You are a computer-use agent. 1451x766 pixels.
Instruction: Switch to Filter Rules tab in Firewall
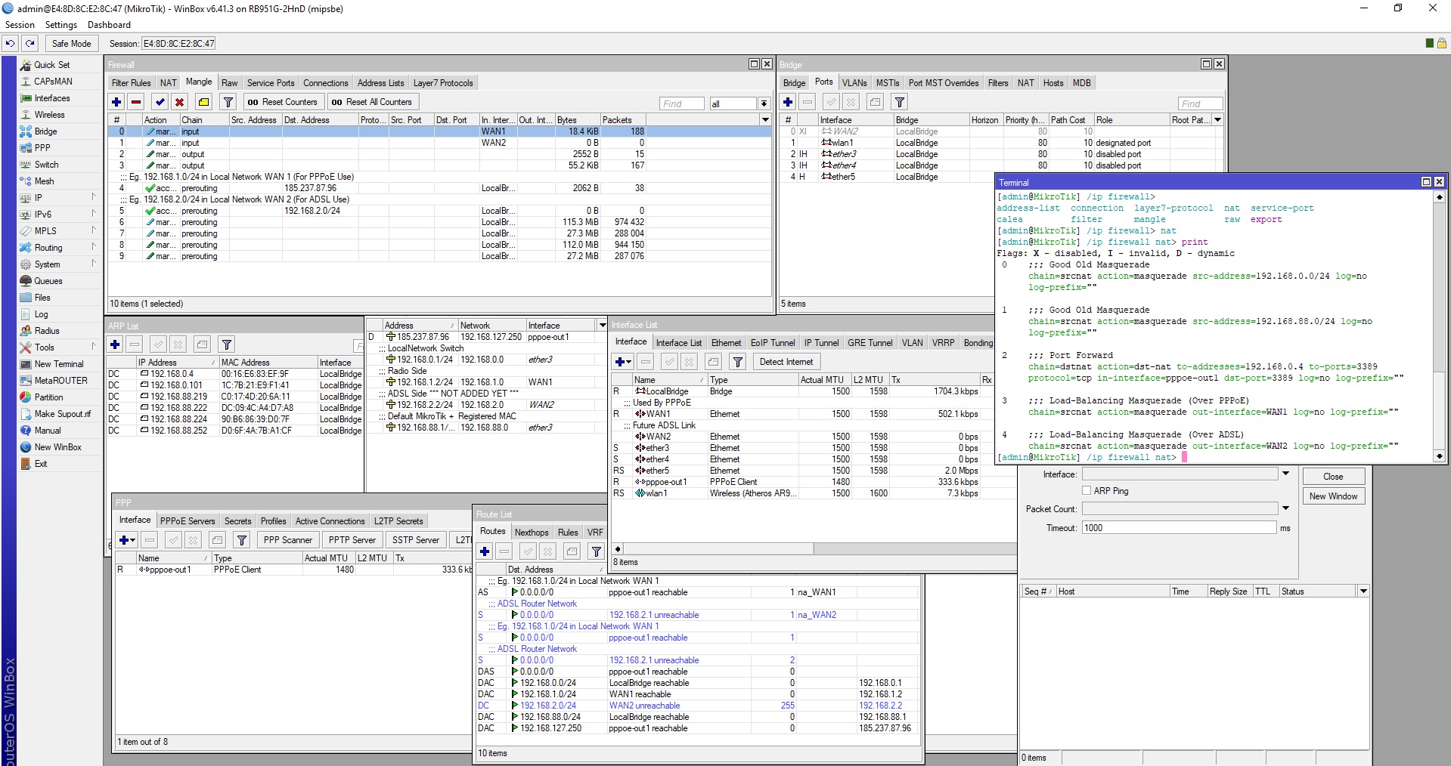coord(131,83)
